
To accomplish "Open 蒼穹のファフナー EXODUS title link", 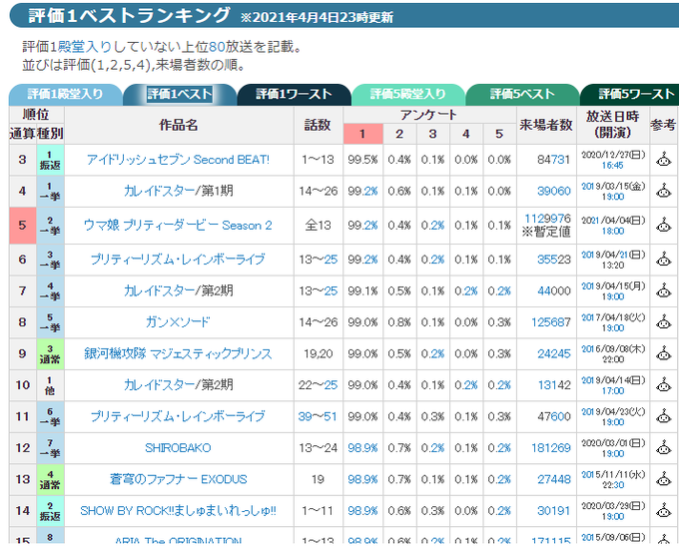I will point(179,479).
